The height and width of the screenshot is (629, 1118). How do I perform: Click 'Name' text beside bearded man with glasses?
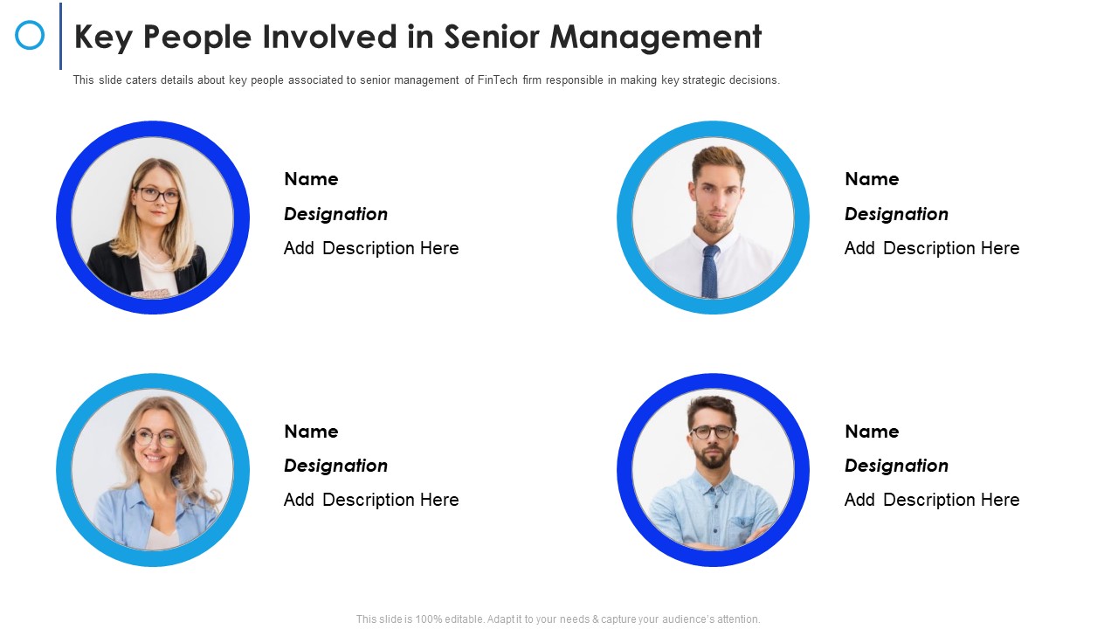[872, 432]
